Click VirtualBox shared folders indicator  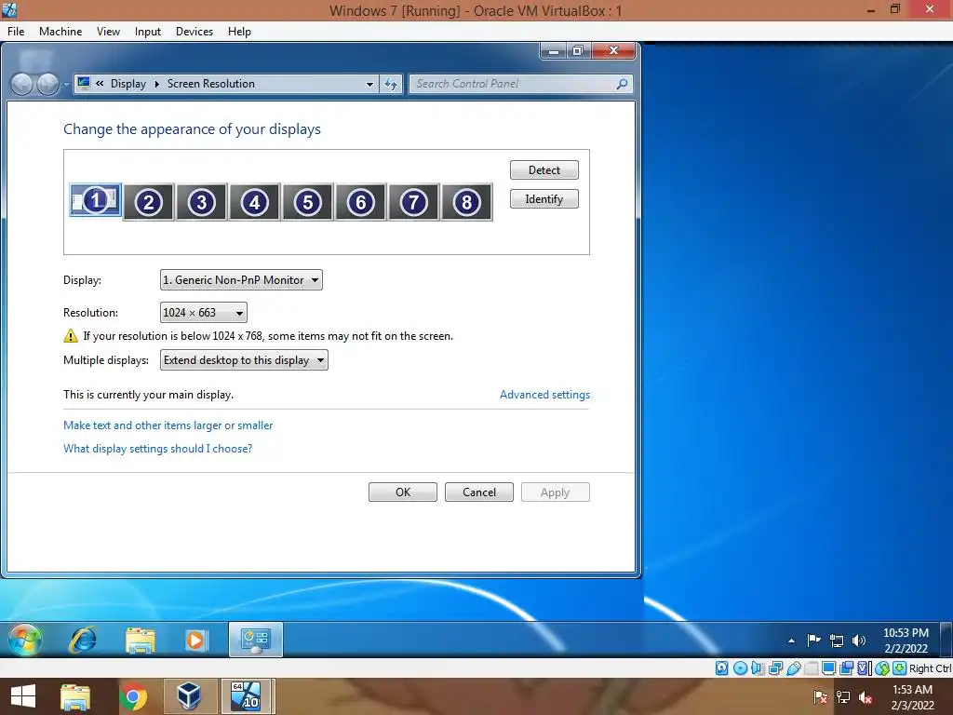(x=811, y=668)
